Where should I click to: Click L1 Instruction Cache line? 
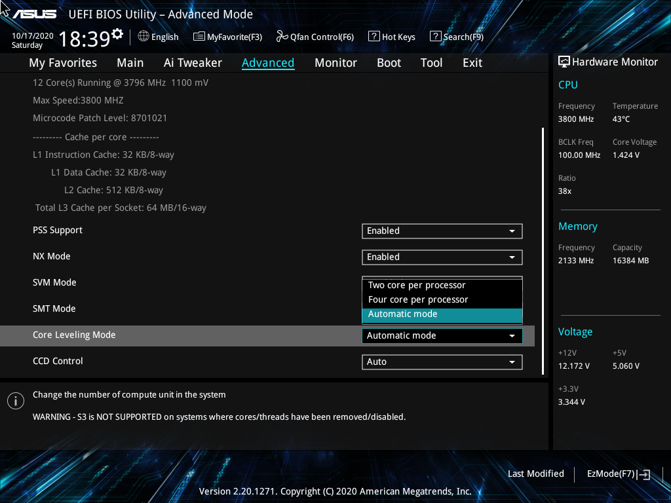103,155
